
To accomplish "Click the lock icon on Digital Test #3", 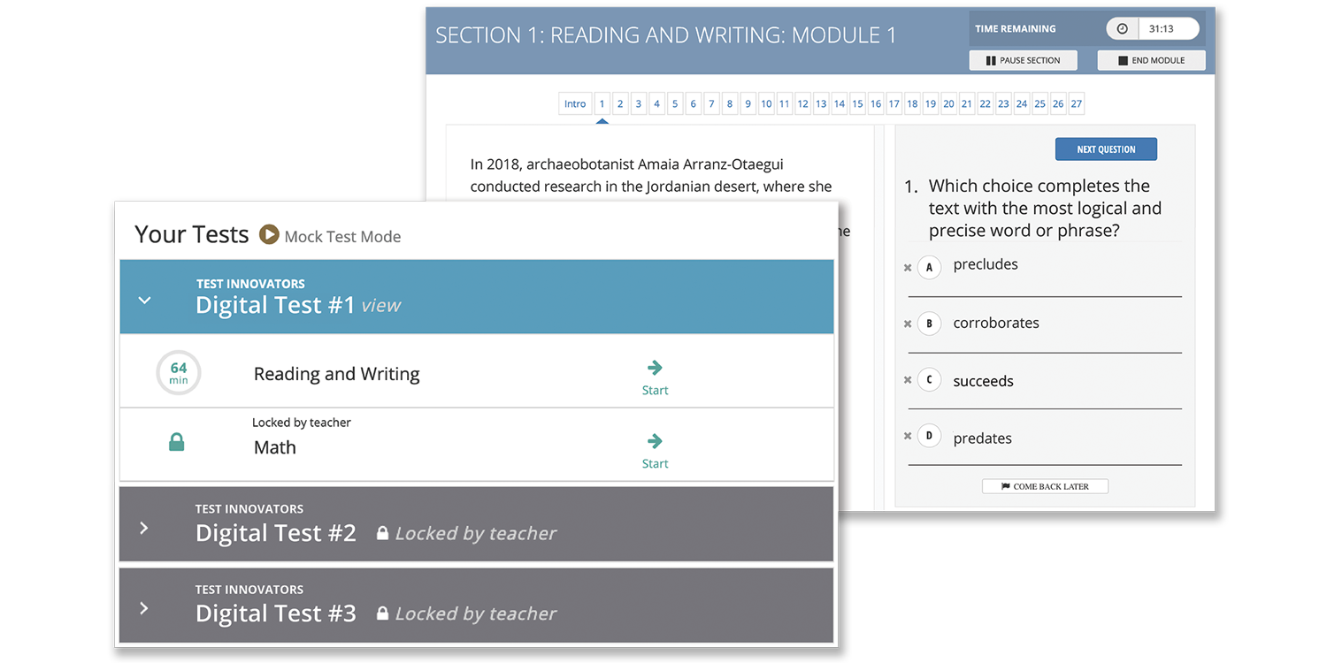I will [382, 613].
